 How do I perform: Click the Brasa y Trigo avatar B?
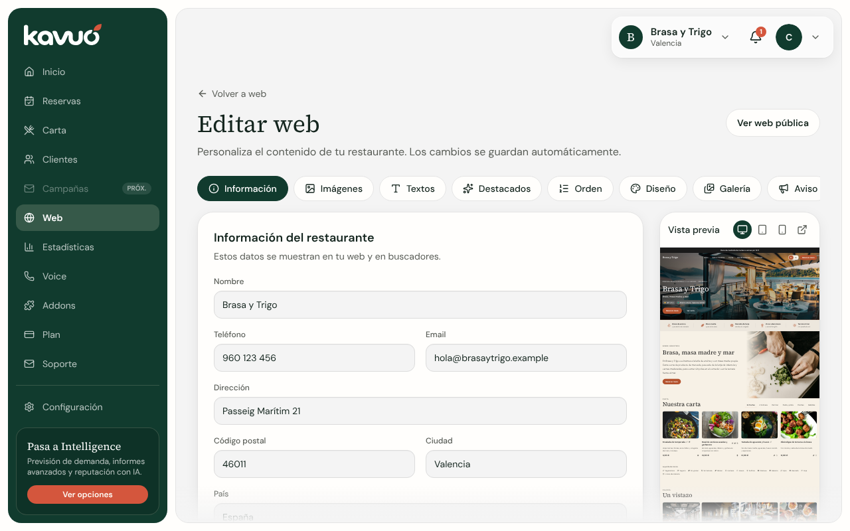(631, 37)
